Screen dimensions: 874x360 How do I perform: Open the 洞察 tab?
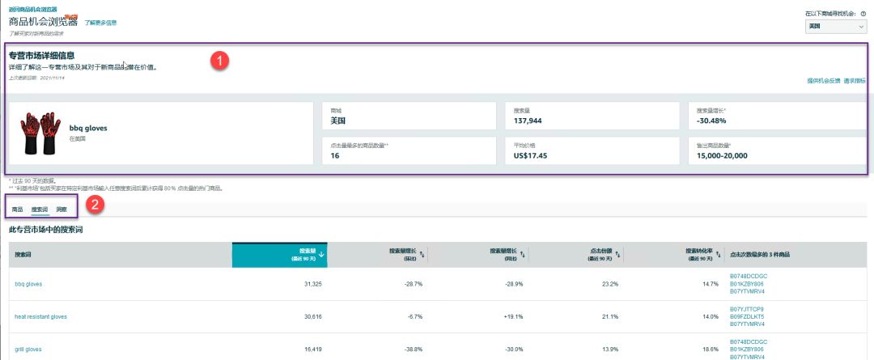pos(62,210)
